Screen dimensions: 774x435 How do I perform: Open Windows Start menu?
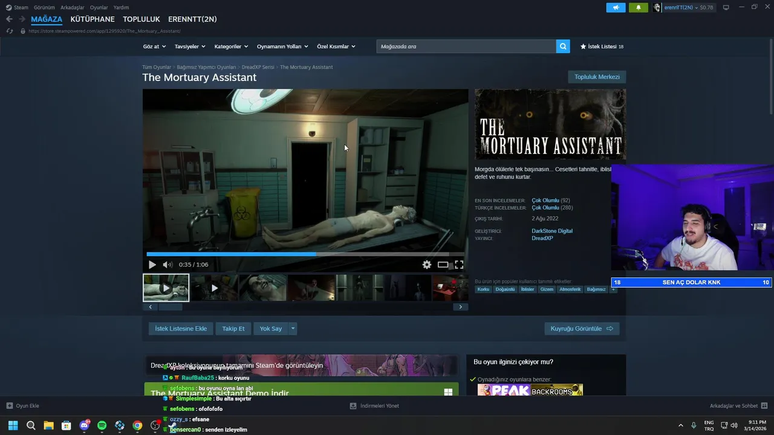pos(13,425)
